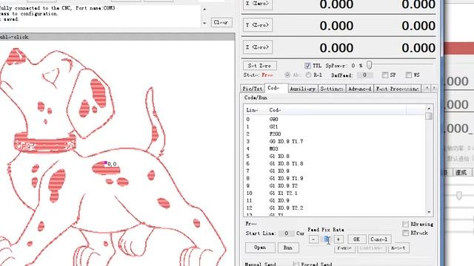Click the code list scroll-up arrow

(429, 109)
